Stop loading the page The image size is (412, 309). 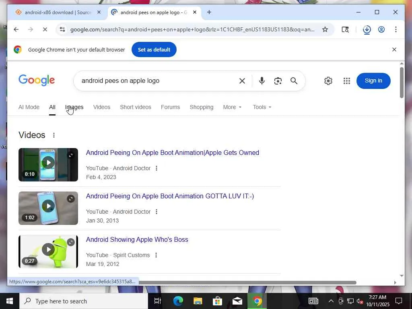pyautogui.click(x=45, y=29)
